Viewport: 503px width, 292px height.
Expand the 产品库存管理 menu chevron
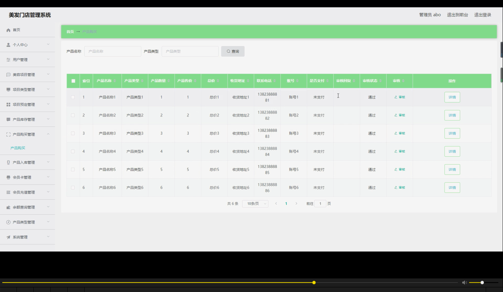(x=48, y=119)
